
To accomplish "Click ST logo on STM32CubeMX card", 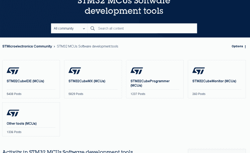I will point(75,71).
